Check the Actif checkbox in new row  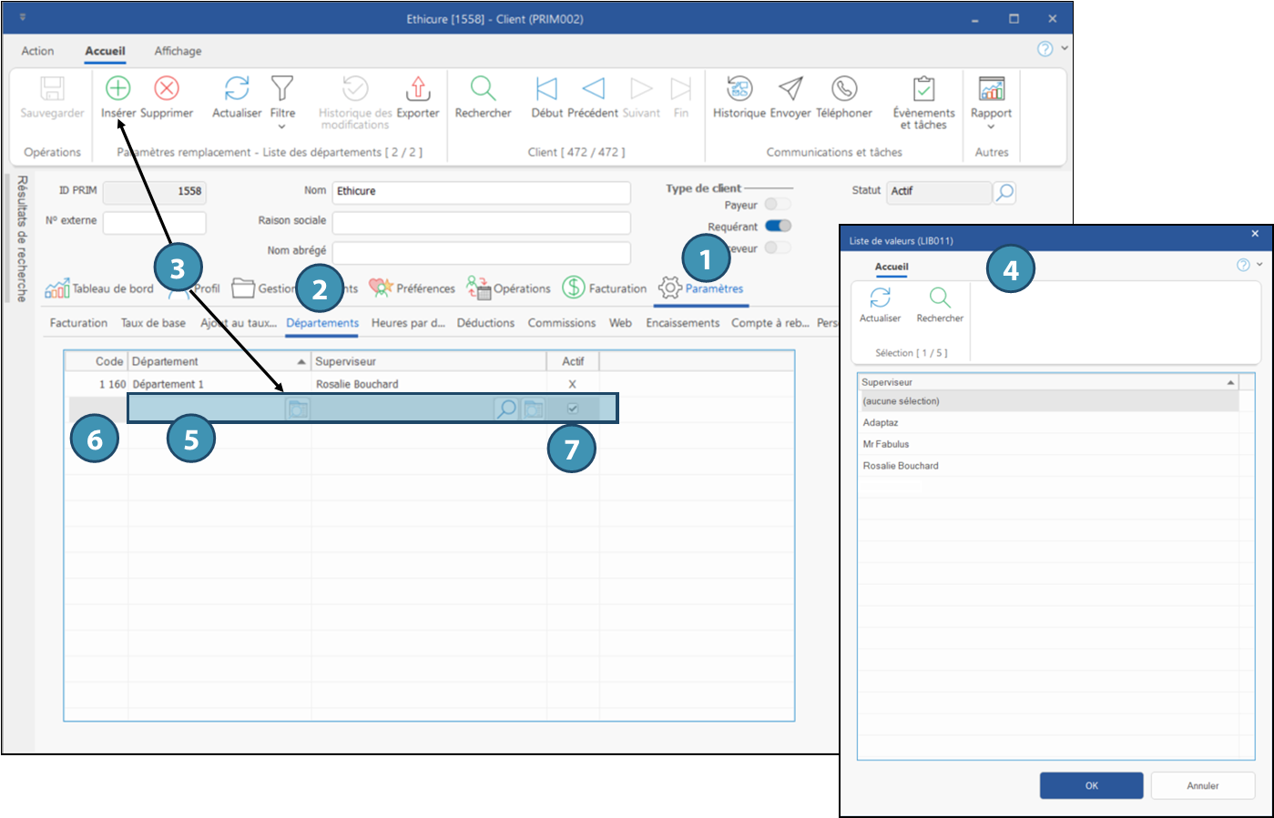pyautogui.click(x=573, y=409)
